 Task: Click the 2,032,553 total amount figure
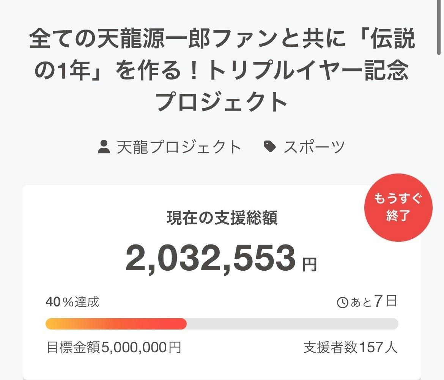click(x=211, y=259)
